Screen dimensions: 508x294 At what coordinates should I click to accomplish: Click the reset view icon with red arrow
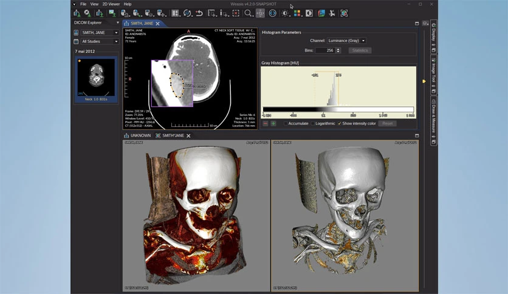coord(199,13)
